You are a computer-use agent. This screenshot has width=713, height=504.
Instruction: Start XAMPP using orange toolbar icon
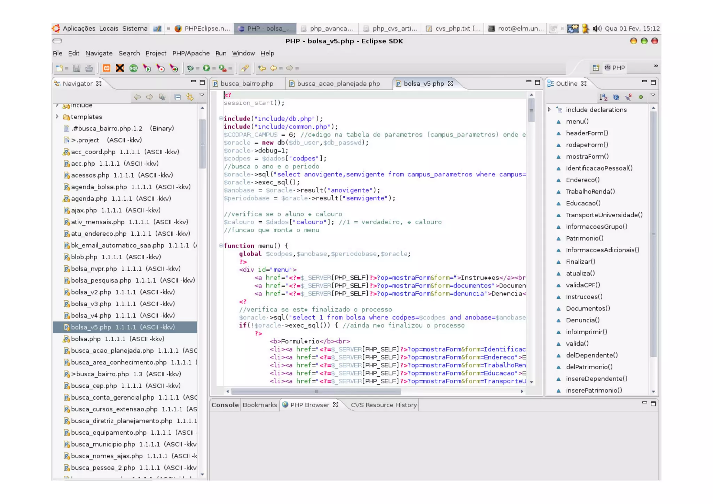point(107,68)
